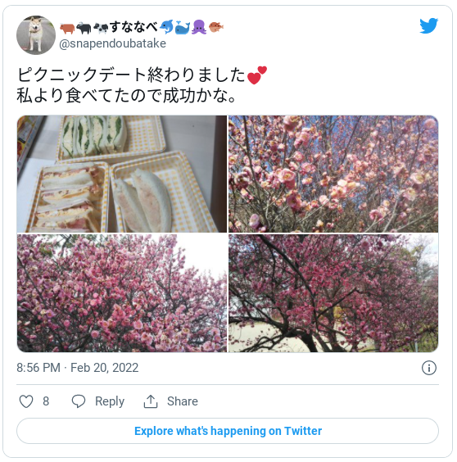
Task: Click the Twitter bird logo
Action: pos(428,25)
